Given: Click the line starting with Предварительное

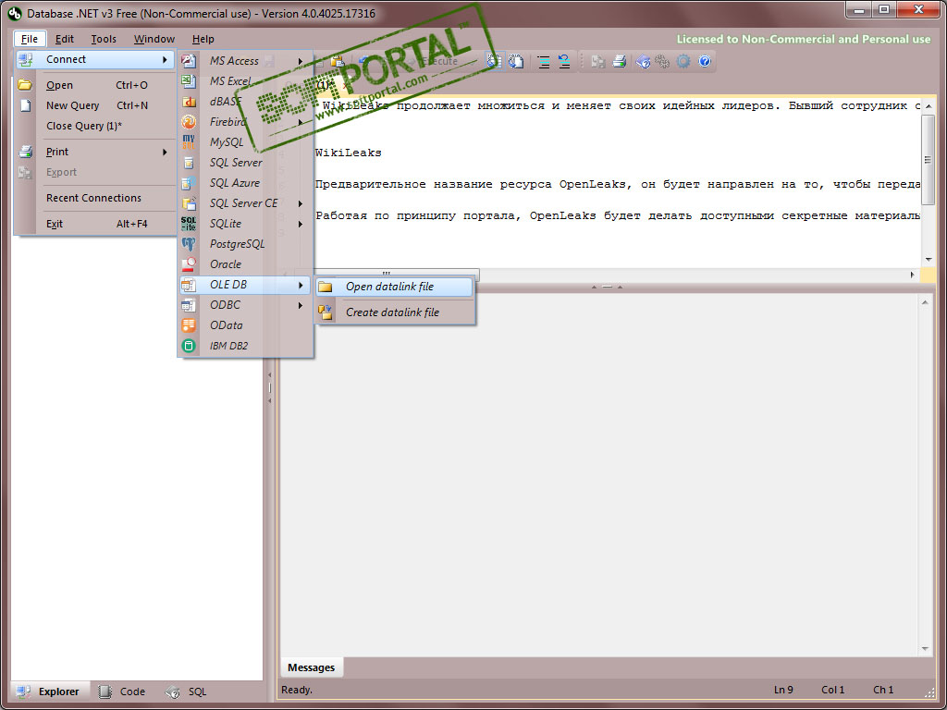Looking at the screenshot, I should pyautogui.click(x=618, y=185).
